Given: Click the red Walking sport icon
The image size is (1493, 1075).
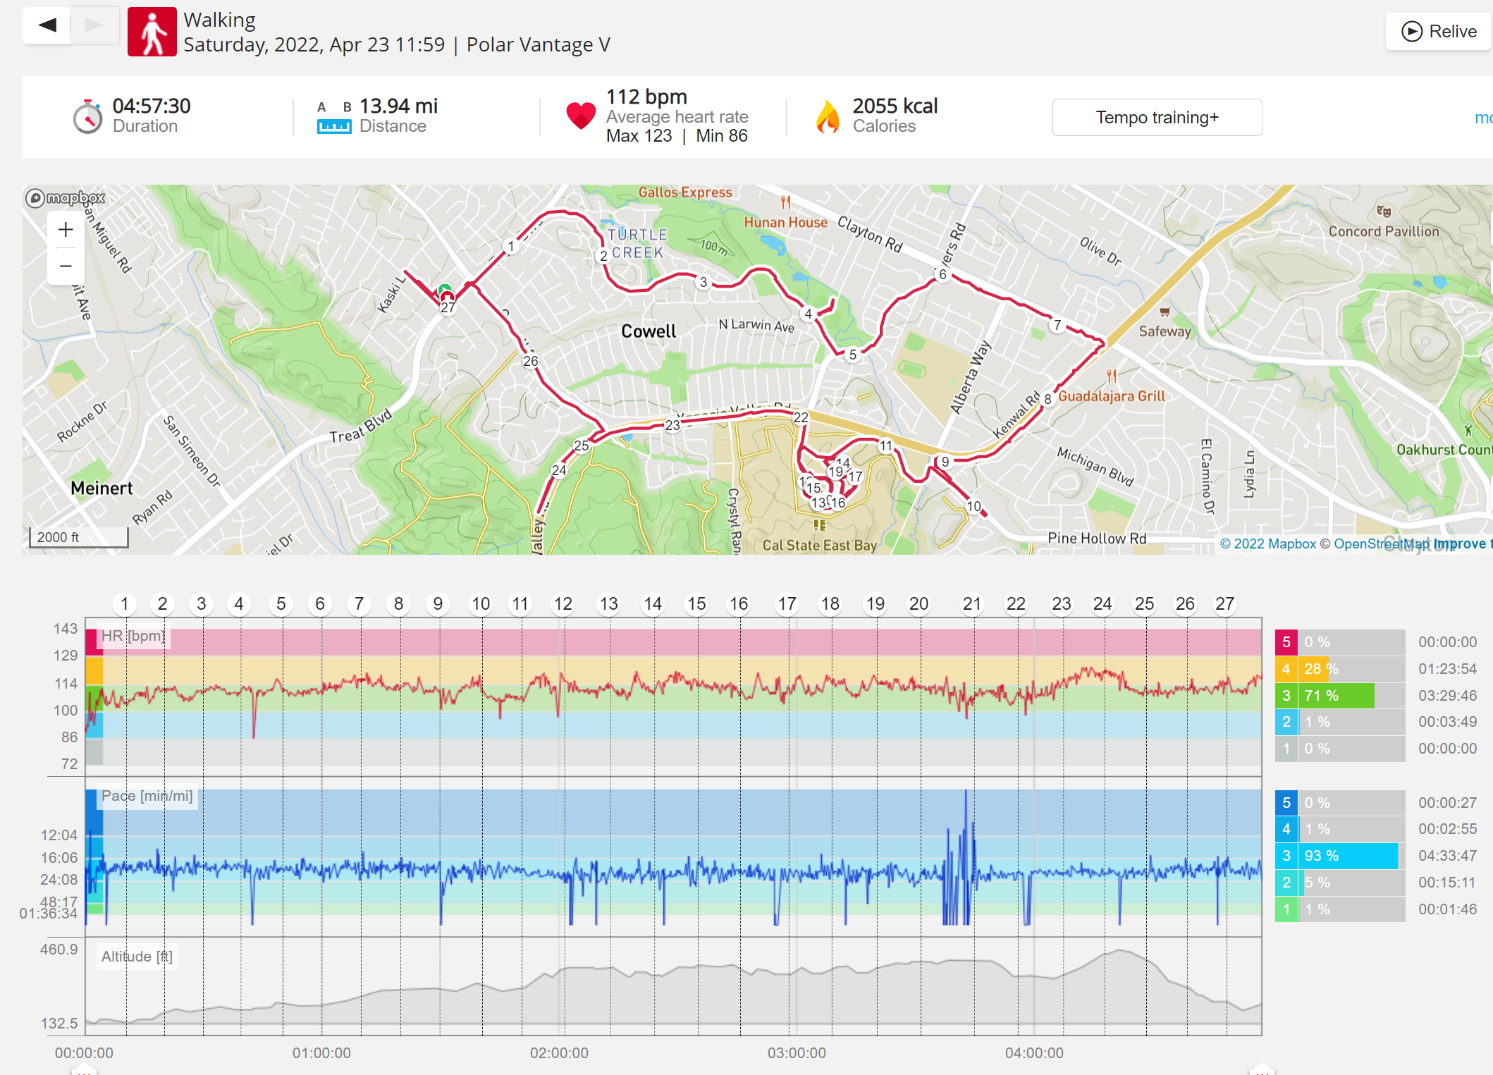Looking at the screenshot, I should pyautogui.click(x=152, y=32).
